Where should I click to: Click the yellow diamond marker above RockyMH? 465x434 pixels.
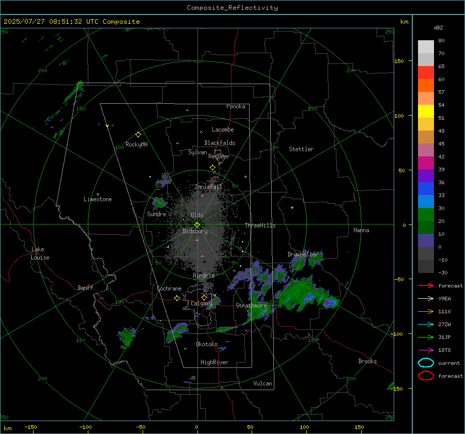point(138,135)
